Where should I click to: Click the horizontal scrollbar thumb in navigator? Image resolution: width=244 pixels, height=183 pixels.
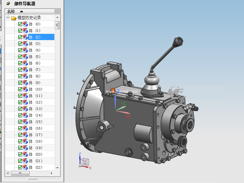point(20,174)
